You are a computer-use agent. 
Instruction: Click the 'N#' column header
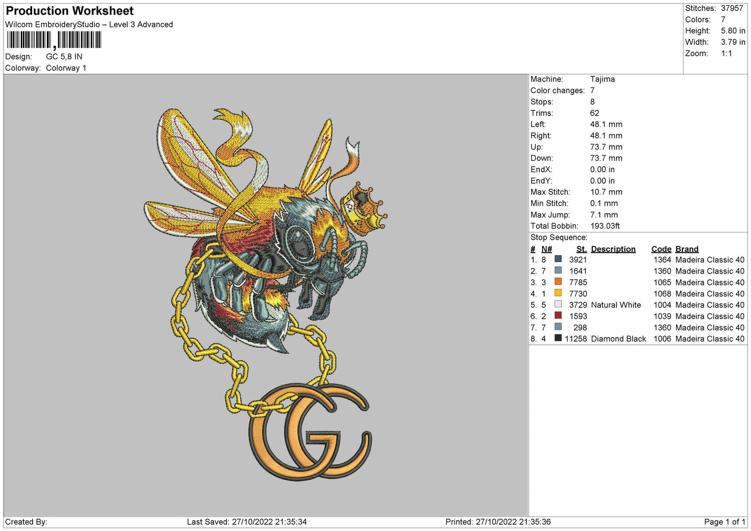[x=547, y=249]
